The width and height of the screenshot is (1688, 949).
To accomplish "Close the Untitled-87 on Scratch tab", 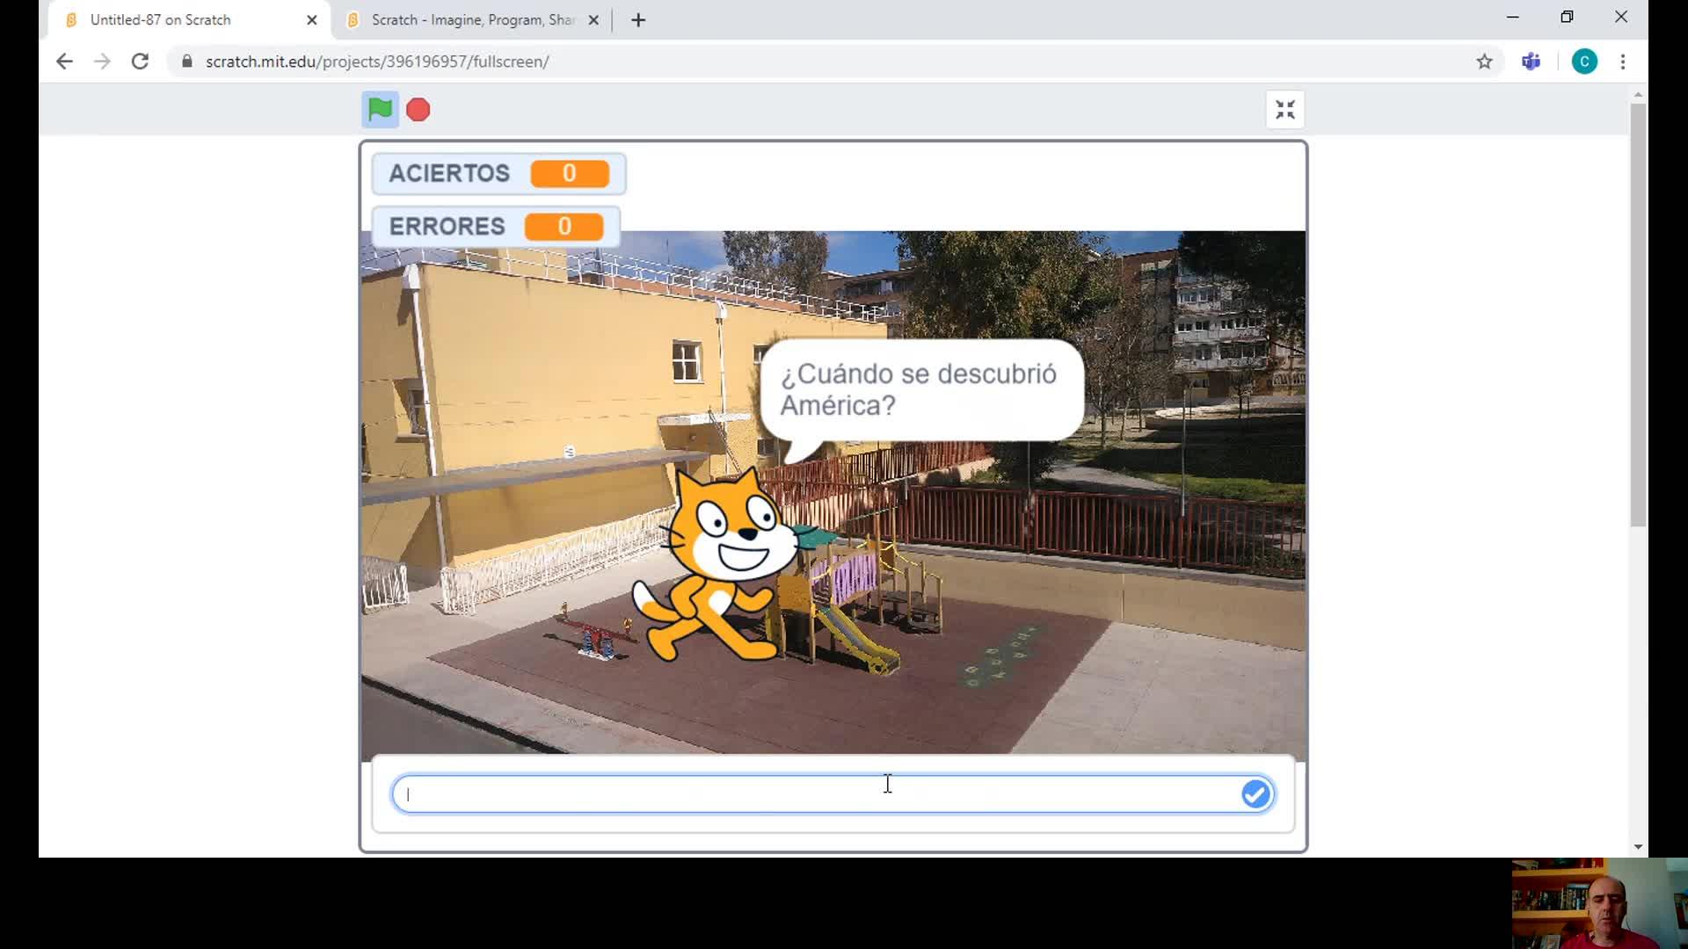I will (311, 19).
